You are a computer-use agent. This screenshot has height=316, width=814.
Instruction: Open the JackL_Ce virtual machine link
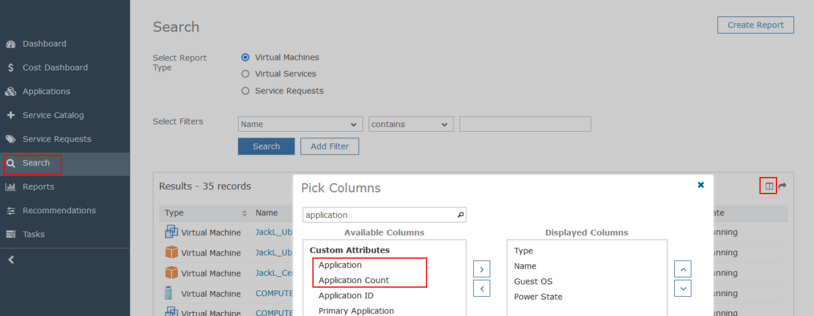click(x=274, y=273)
